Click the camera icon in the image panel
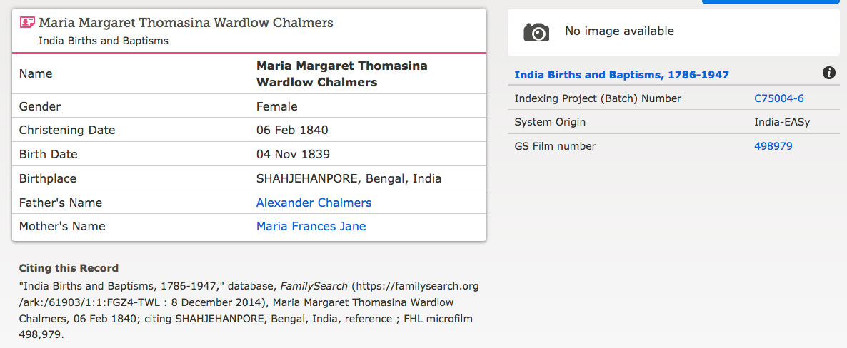This screenshot has height=348, width=847. (536, 31)
